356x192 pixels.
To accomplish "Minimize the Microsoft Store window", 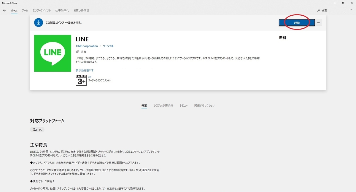I will click(335, 3).
